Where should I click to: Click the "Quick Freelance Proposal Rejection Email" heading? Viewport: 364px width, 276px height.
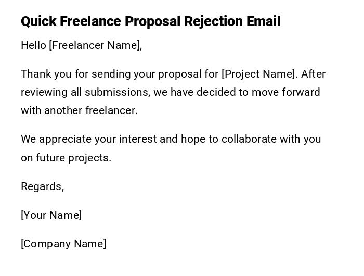pos(151,21)
